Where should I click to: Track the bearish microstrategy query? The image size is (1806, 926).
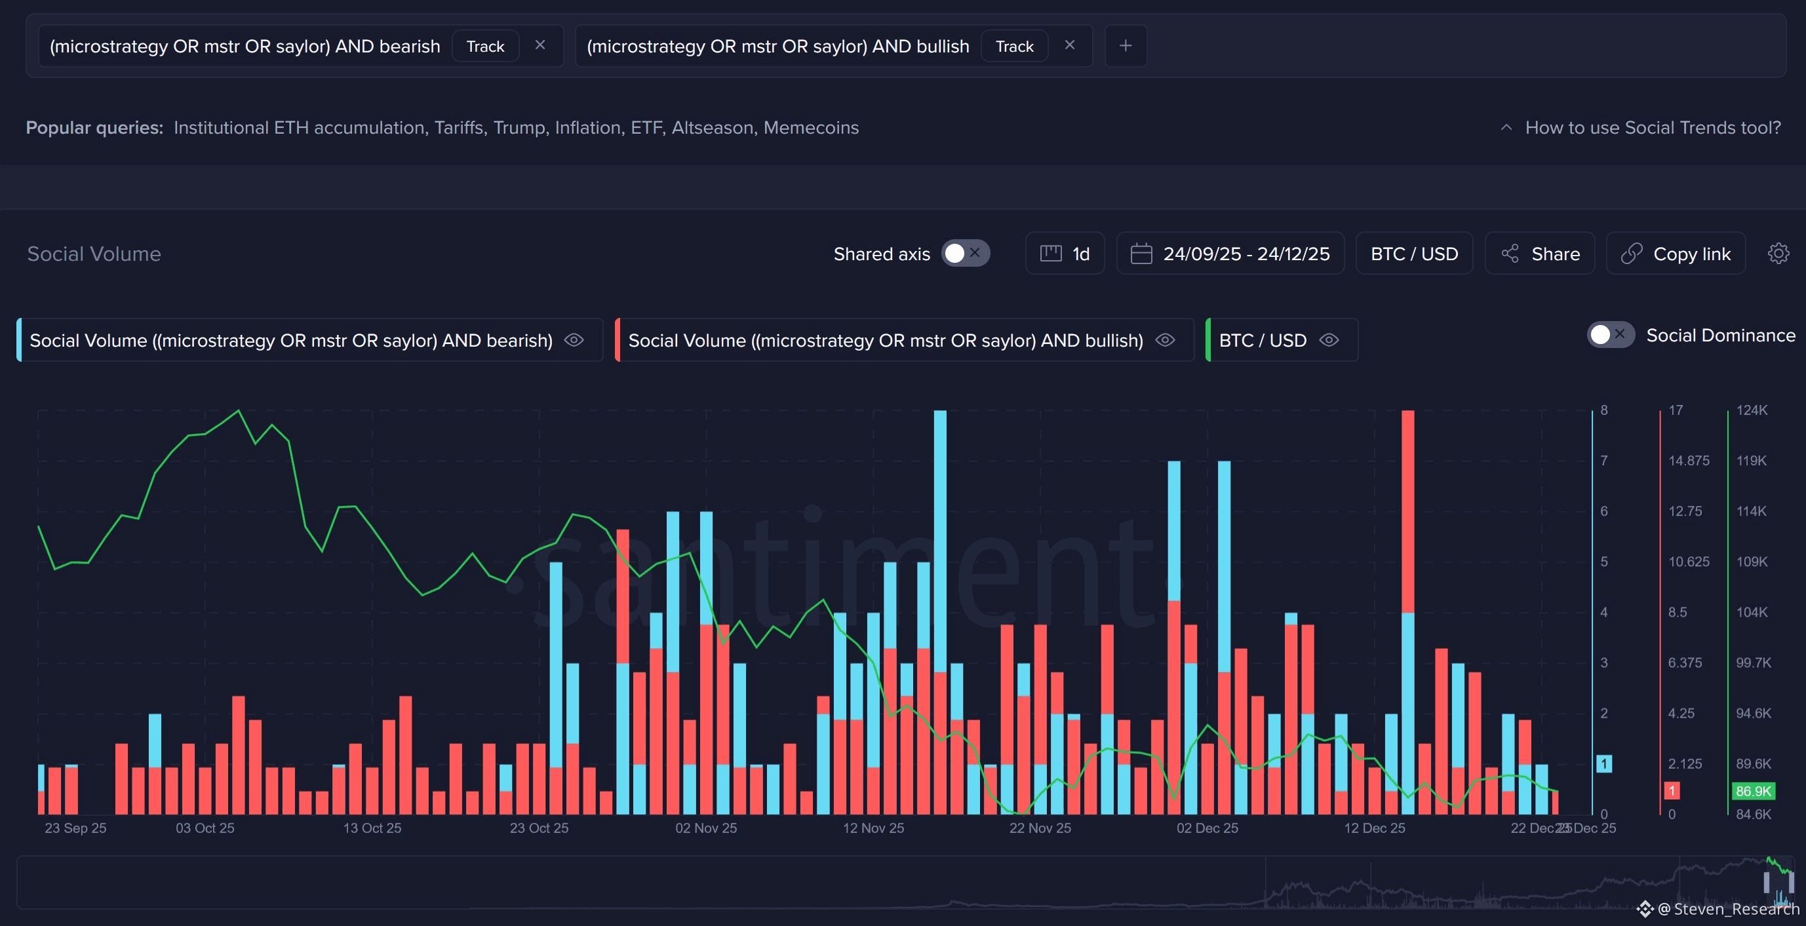pyautogui.click(x=485, y=47)
